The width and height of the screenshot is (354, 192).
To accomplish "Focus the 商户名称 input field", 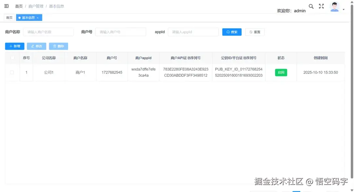I will pos(48,32).
